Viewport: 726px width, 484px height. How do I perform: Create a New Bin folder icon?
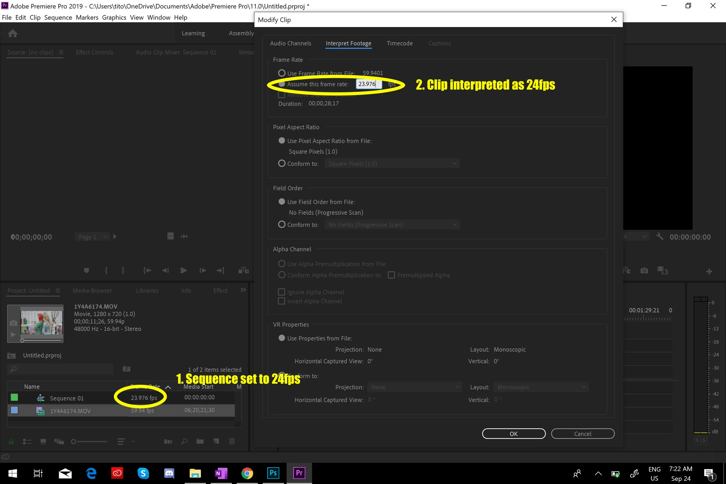(x=200, y=441)
